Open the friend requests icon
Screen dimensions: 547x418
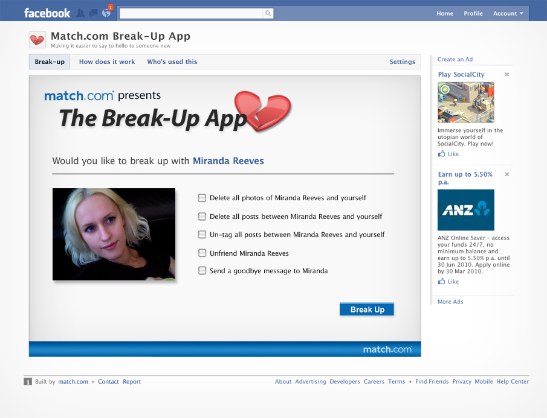point(80,13)
